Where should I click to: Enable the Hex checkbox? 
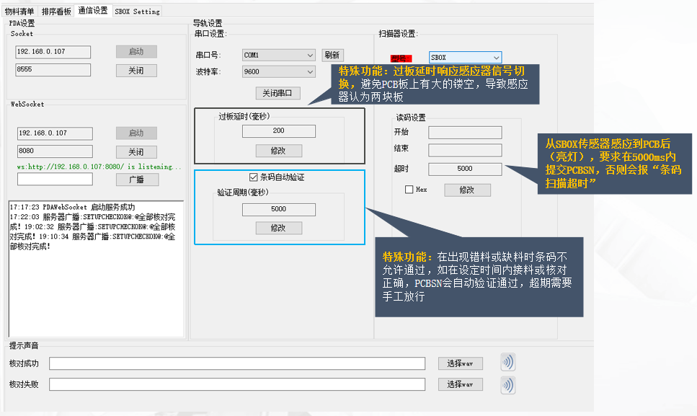tap(409, 190)
